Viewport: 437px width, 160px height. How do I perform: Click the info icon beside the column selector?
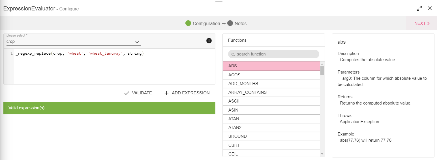tap(209, 41)
